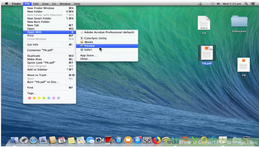259x147 pixels.
Task: Click the Finder icon in the dock
Action: pyautogui.click(x=15, y=140)
